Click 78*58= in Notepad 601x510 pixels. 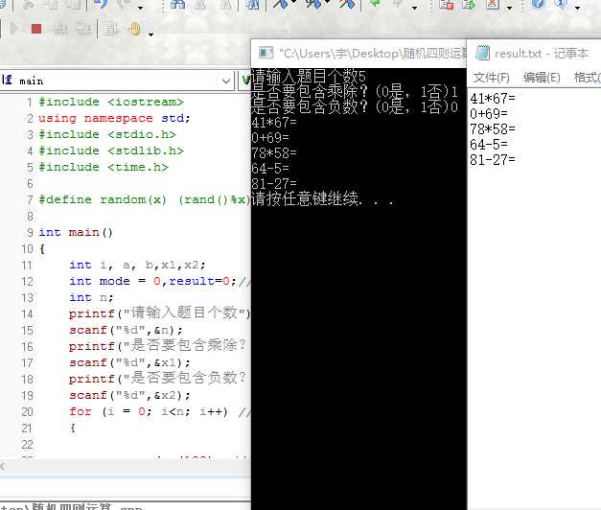click(x=493, y=129)
